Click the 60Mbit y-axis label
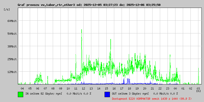Image resolution: width=204 pixels, height=102 pixels. click(12, 21)
